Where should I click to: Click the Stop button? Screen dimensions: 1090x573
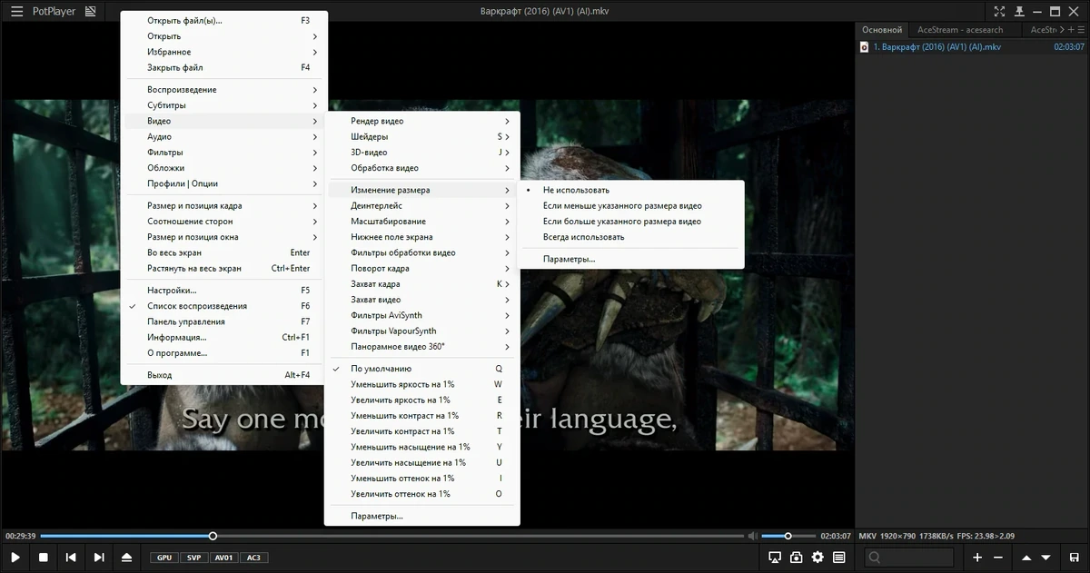pos(43,558)
